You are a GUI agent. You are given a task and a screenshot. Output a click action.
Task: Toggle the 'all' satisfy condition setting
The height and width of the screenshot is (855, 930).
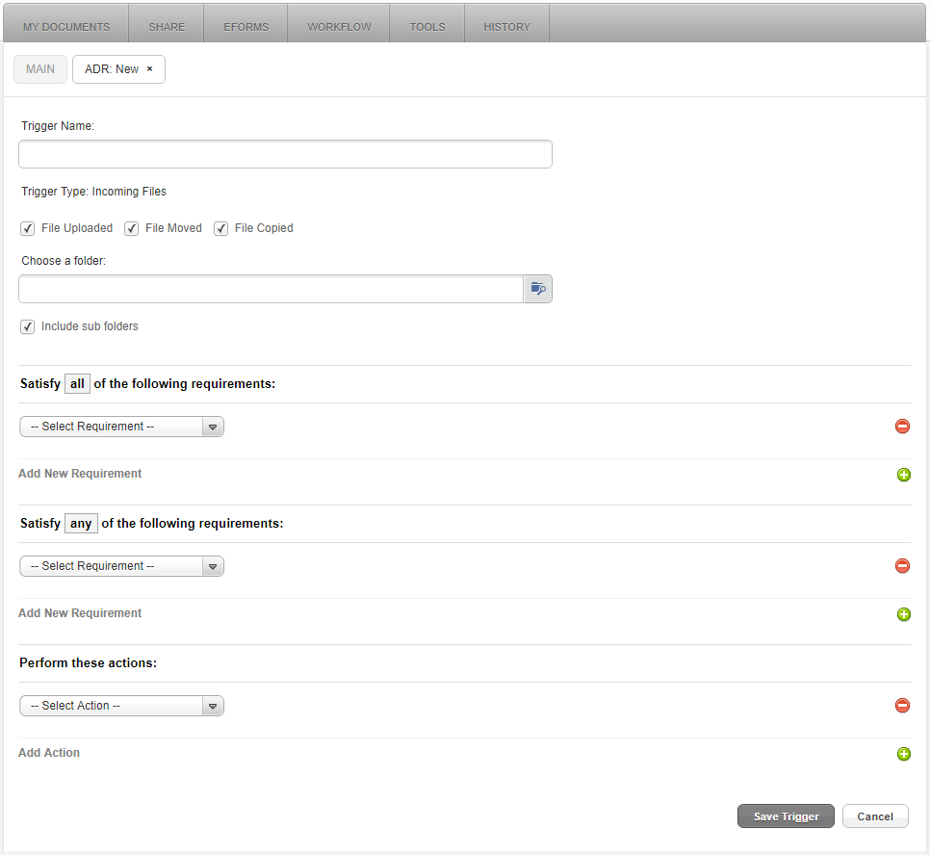click(x=77, y=383)
